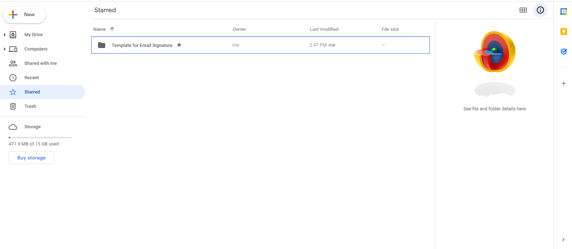Open Google Keep side panel
Image resolution: width=572 pixels, height=249 pixels.
pos(563,32)
